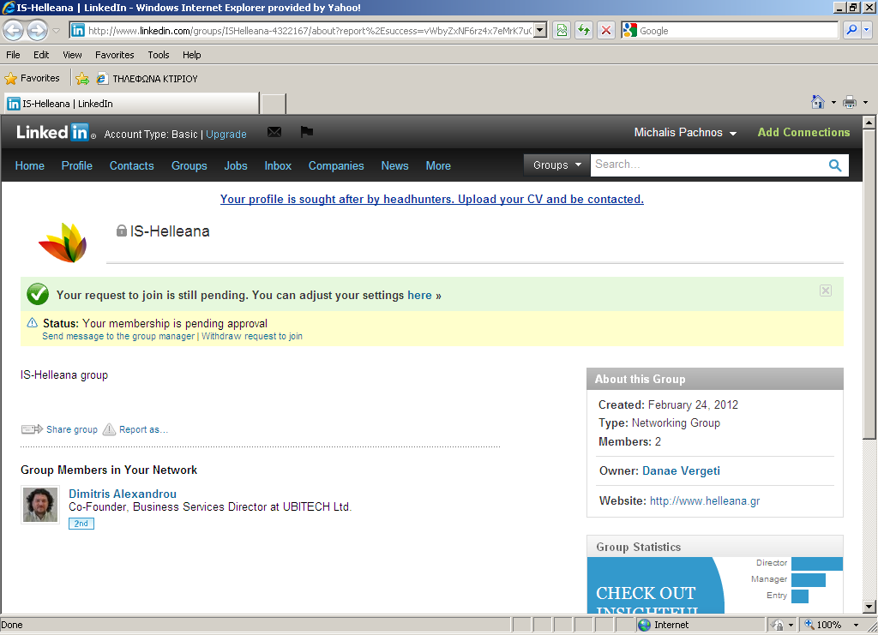Screen dimensions: 878x635
Task: Dismiss the pending request notice with X
Action: coord(826,291)
